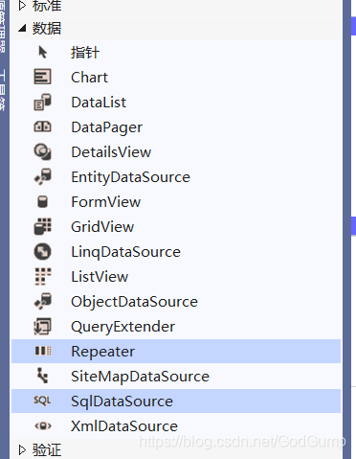The image size is (356, 459).
Task: Click the ListView grid icon
Action: pos(42,276)
